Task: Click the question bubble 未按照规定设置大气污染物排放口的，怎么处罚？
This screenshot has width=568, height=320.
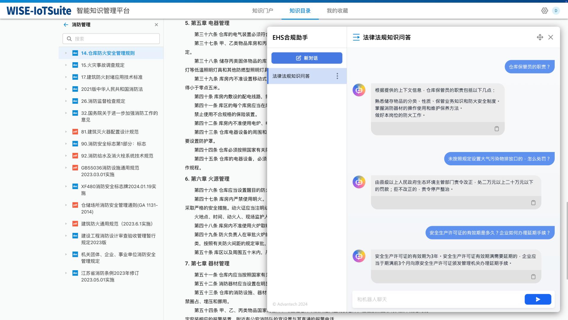Action: point(499,159)
